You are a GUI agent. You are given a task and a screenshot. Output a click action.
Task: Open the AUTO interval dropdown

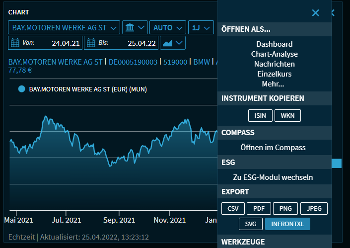coord(169,27)
